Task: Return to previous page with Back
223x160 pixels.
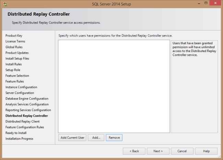Action: pyautogui.click(x=134, y=151)
